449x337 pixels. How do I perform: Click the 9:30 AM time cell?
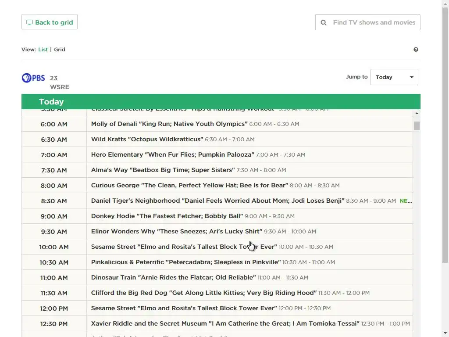[54, 232]
